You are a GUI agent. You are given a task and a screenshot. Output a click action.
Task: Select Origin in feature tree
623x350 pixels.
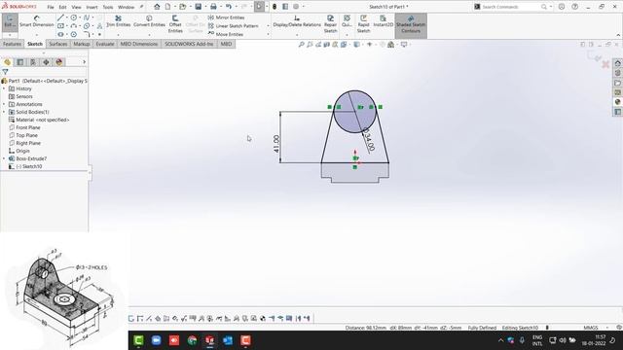pos(19,151)
